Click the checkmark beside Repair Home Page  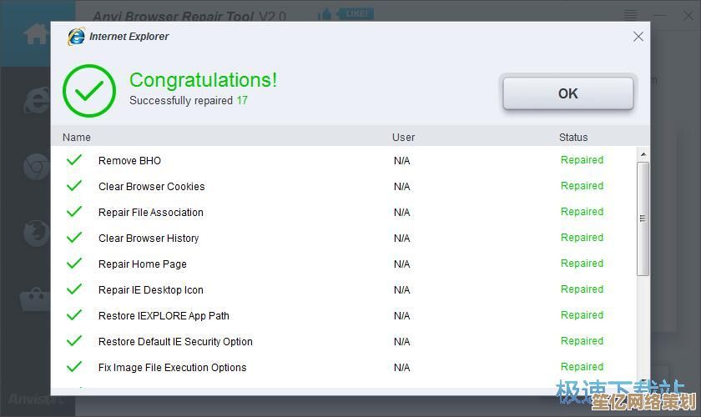pyautogui.click(x=74, y=264)
